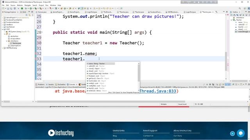Expand the JavaBasic project

point(3,24)
